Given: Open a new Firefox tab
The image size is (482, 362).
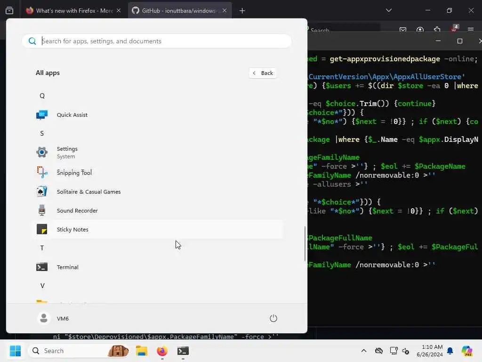Looking at the screenshot, I should (x=242, y=11).
